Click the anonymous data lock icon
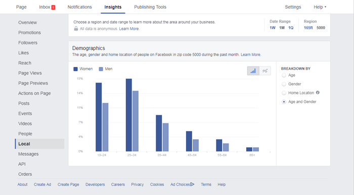354x195 pixels. coord(76,29)
